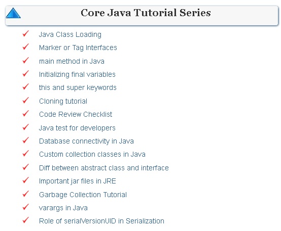Open Important jar files in JRE
The height and width of the screenshot is (231, 281).
pyautogui.click(x=78, y=181)
